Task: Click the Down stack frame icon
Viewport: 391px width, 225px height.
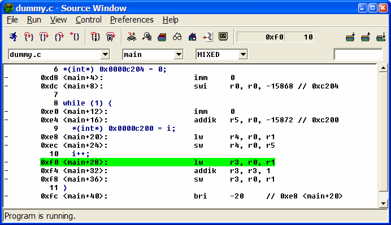Action: [350, 37]
